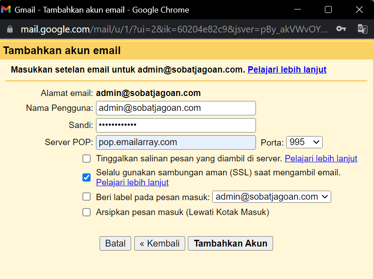The width and height of the screenshot is (374, 279).
Task: Open Pelajari lebih lanjut link in header
Action: point(287,70)
